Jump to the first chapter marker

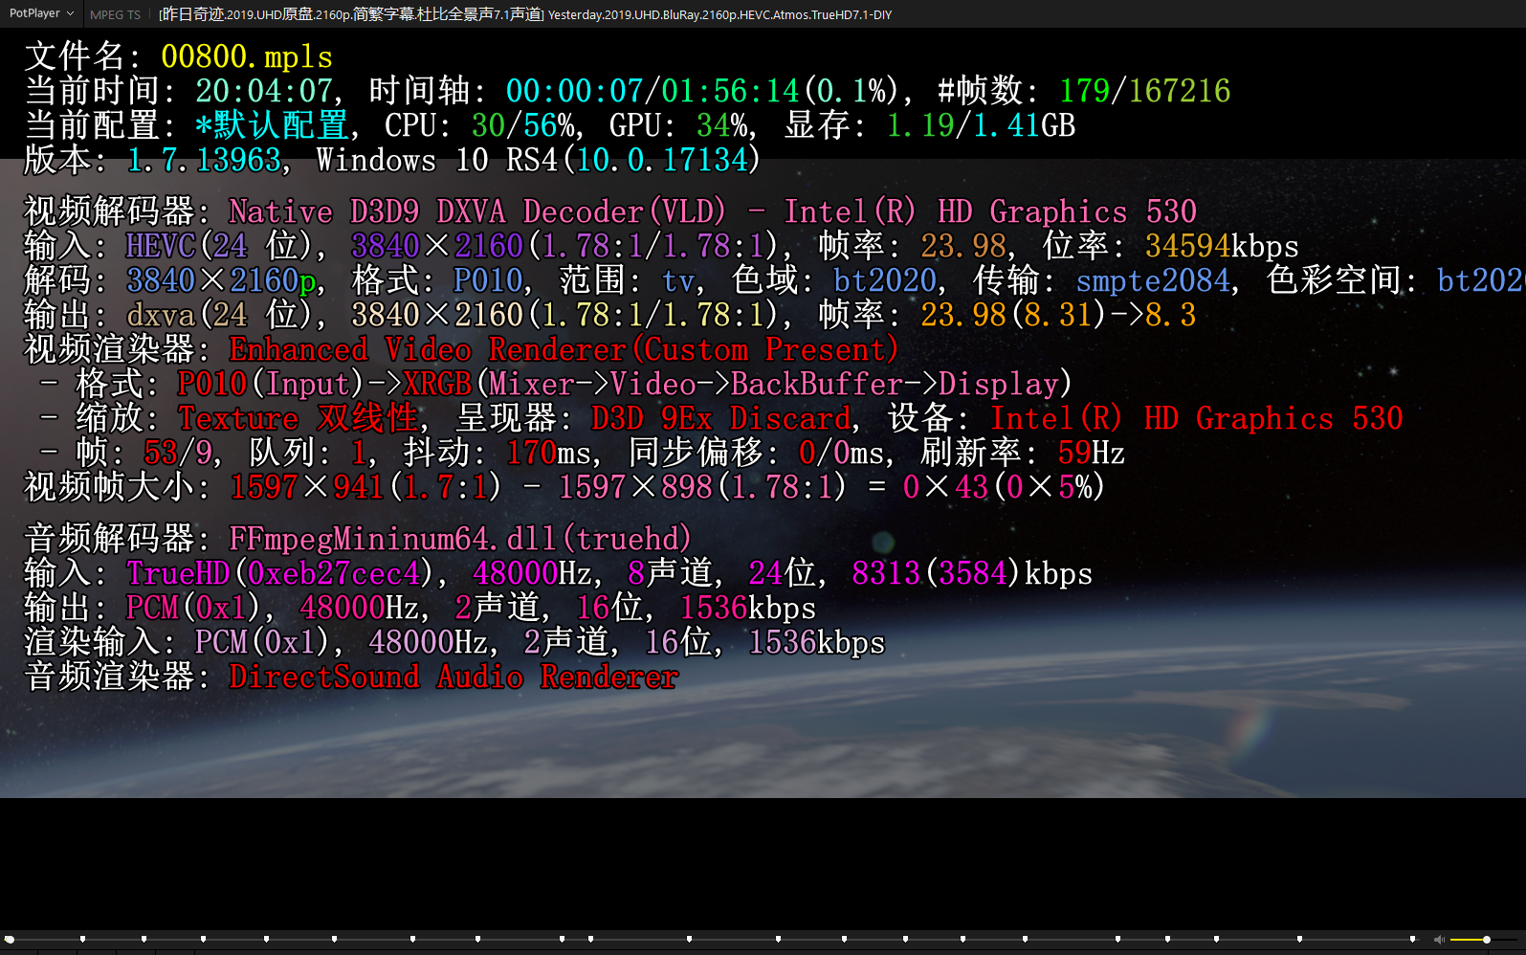(x=83, y=939)
